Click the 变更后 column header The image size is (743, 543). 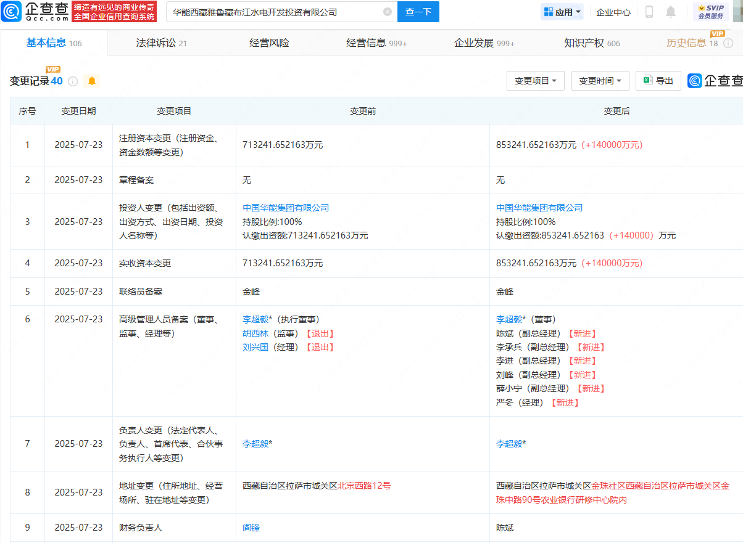coord(616,111)
